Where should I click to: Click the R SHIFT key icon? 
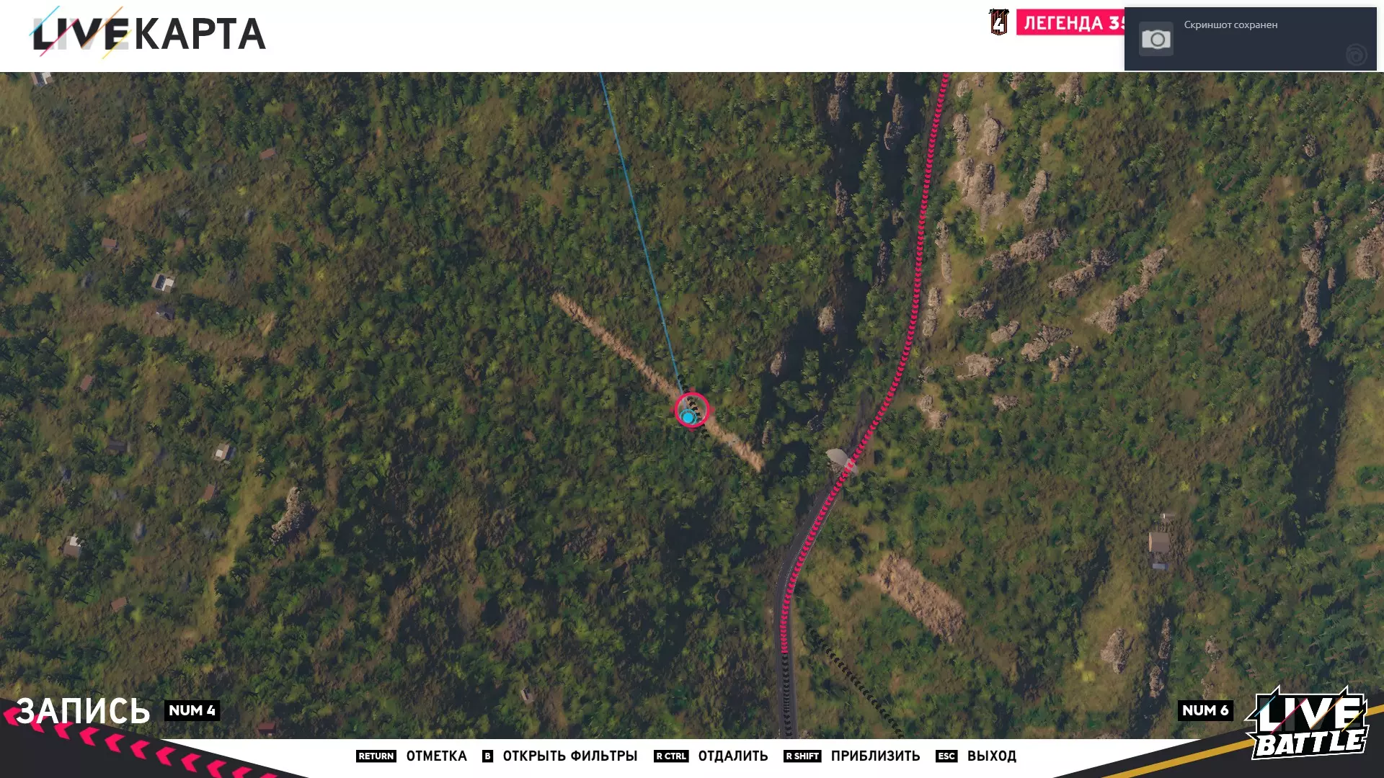pos(802,756)
